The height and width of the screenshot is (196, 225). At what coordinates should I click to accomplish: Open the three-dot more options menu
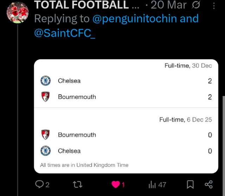pos(214,6)
